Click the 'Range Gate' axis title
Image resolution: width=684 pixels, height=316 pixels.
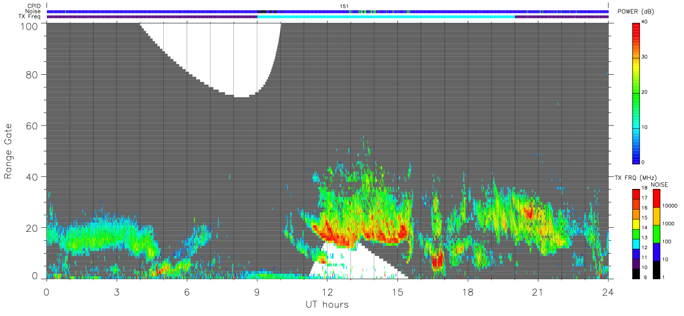tap(8, 152)
